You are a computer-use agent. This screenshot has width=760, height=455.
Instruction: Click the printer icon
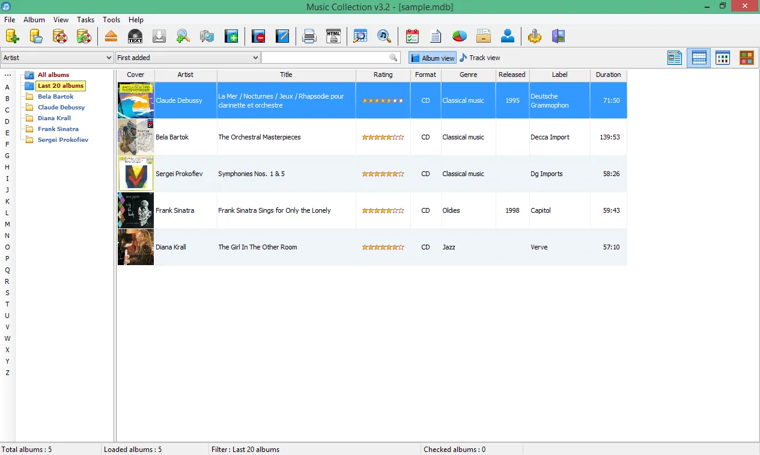coord(309,36)
